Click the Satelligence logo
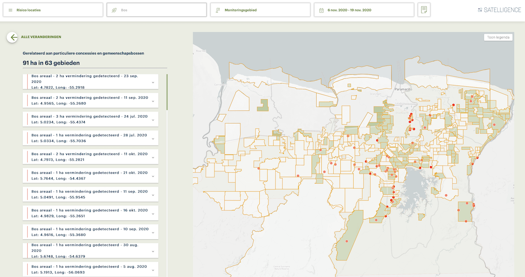Screen dimensions: 525x277 499,10
